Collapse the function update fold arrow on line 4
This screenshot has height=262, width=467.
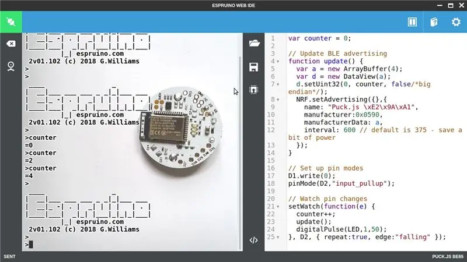tap(278, 62)
